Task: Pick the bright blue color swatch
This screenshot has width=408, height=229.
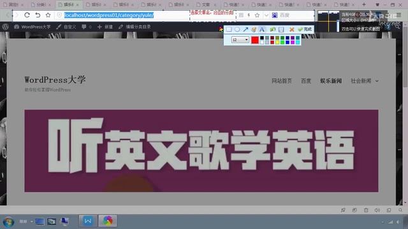Action: point(288,42)
